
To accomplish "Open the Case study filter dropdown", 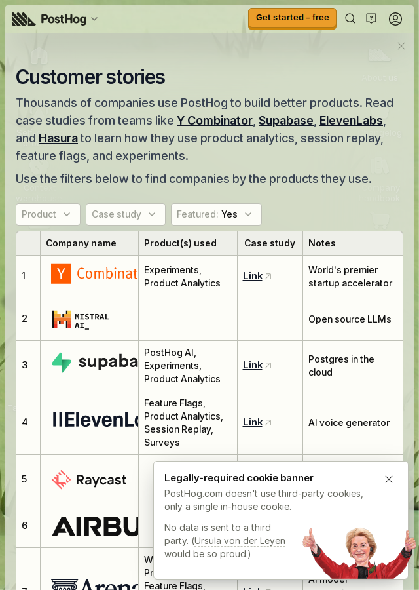I will point(126,214).
